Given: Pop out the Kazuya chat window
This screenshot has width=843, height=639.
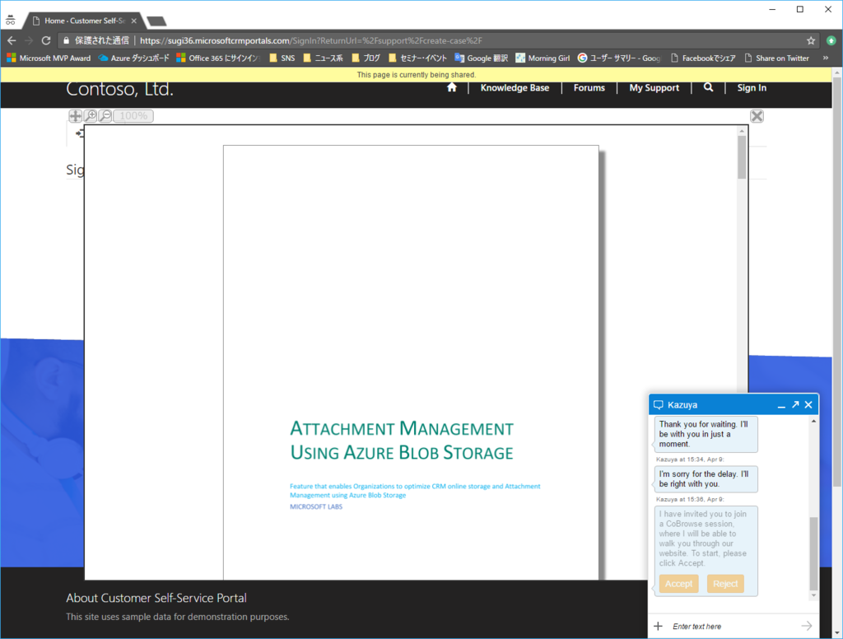Looking at the screenshot, I should [x=795, y=404].
